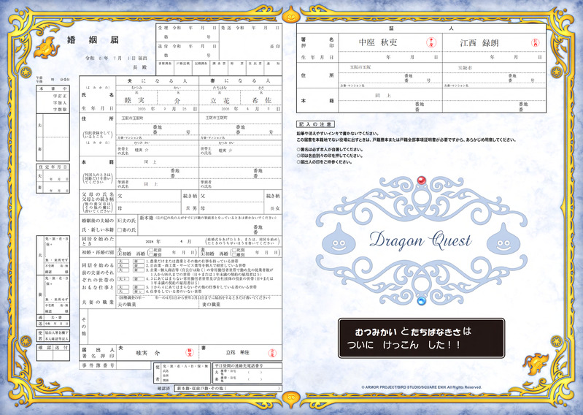Check the wife's 死別 checkbox
The height and width of the screenshot is (415, 583).
[234, 251]
